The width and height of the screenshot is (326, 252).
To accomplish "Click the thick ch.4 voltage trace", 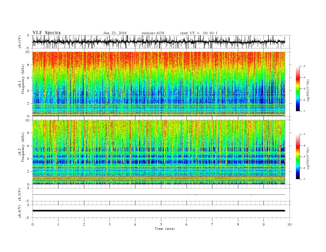I will [x=158, y=211].
